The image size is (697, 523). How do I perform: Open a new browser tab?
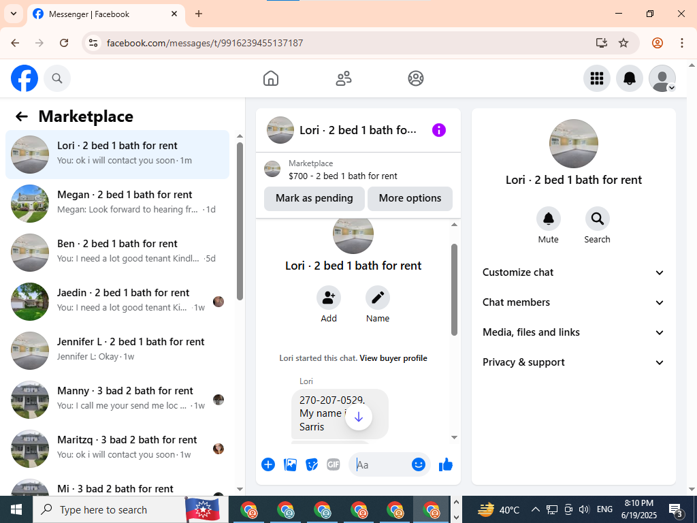(x=199, y=14)
